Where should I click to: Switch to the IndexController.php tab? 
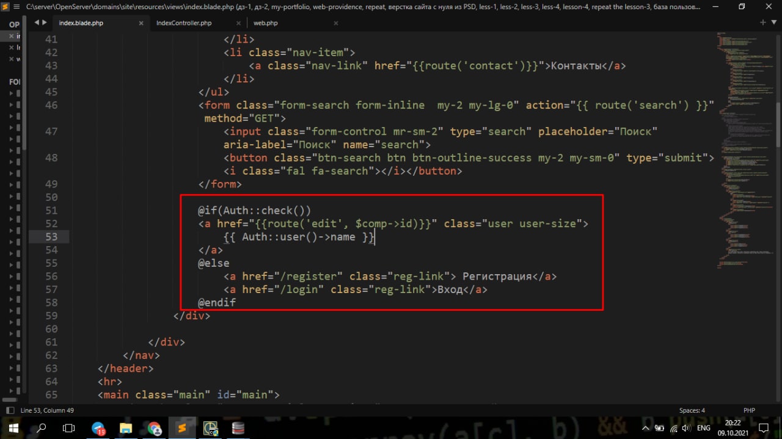pyautogui.click(x=184, y=23)
